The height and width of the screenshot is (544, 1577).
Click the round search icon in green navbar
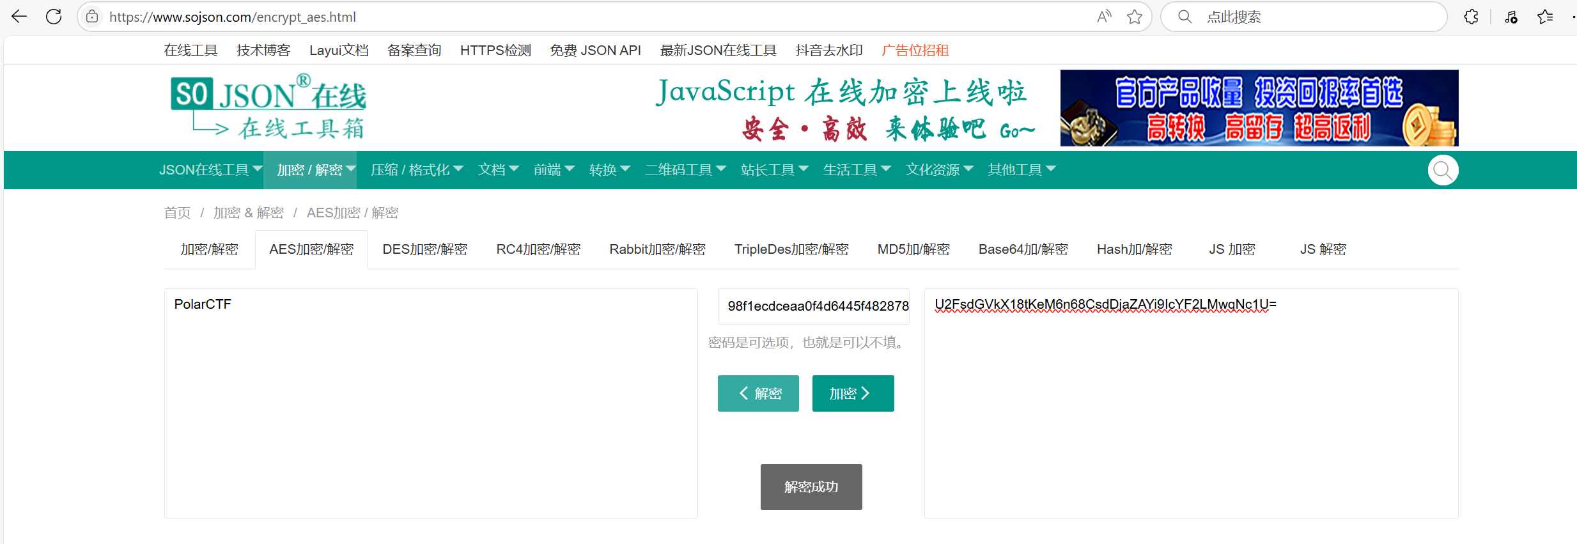[x=1443, y=170]
